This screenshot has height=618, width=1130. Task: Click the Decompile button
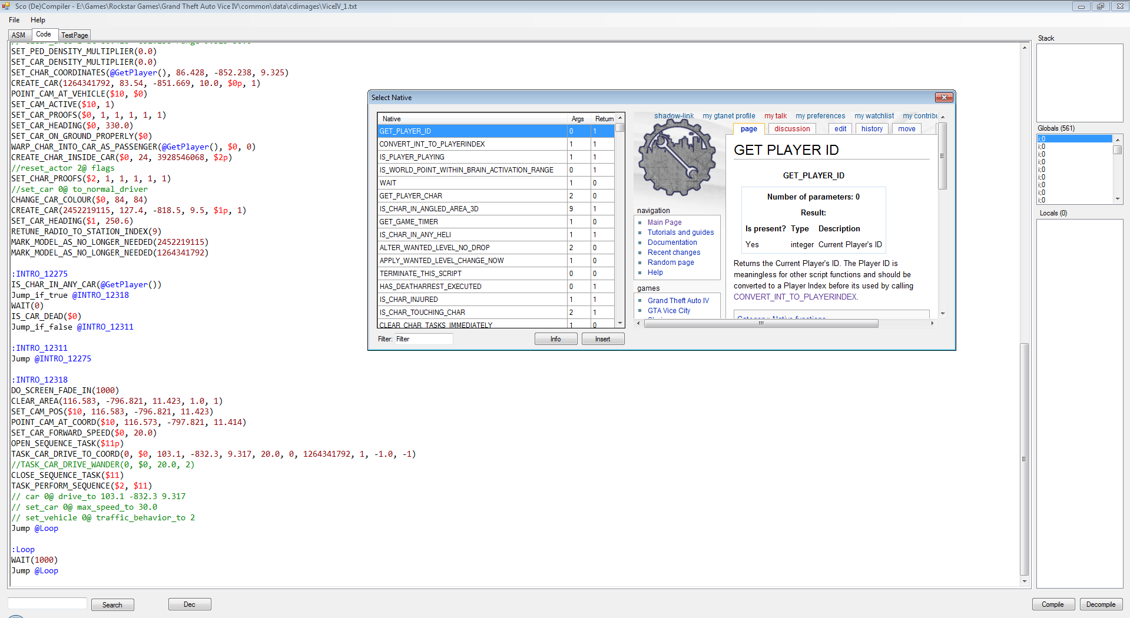(x=1101, y=604)
